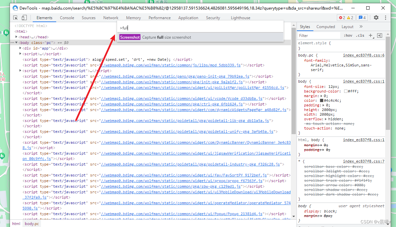Open the mod_5dbb339.js script link
The height and width of the screenshot is (227, 396).
[171, 65]
